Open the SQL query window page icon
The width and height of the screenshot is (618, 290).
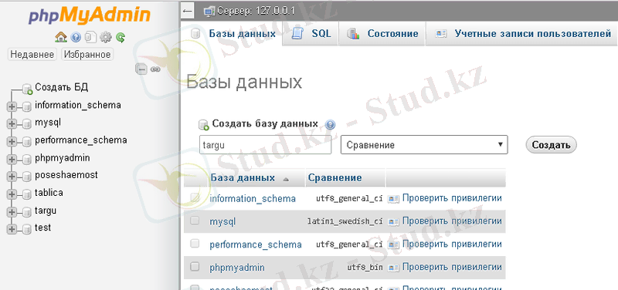(x=90, y=38)
